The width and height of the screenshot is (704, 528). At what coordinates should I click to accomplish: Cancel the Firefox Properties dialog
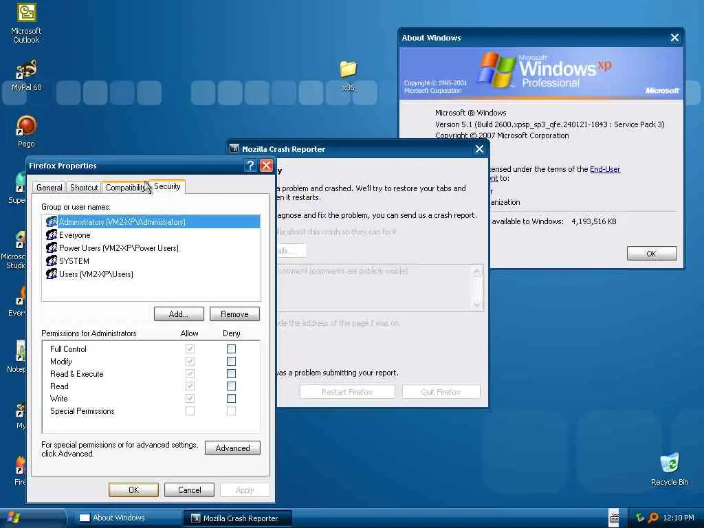pos(190,489)
